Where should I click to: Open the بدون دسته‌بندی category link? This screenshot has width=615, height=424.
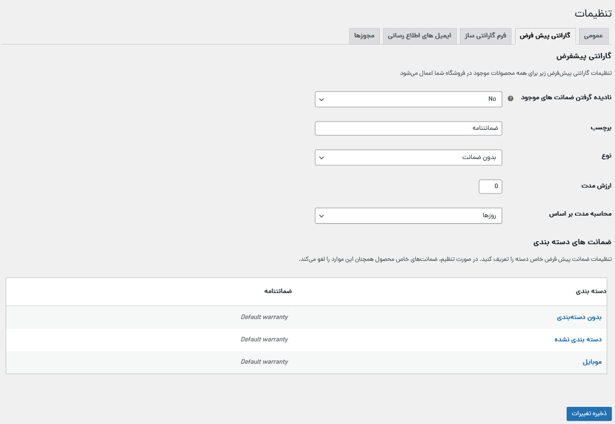579,317
